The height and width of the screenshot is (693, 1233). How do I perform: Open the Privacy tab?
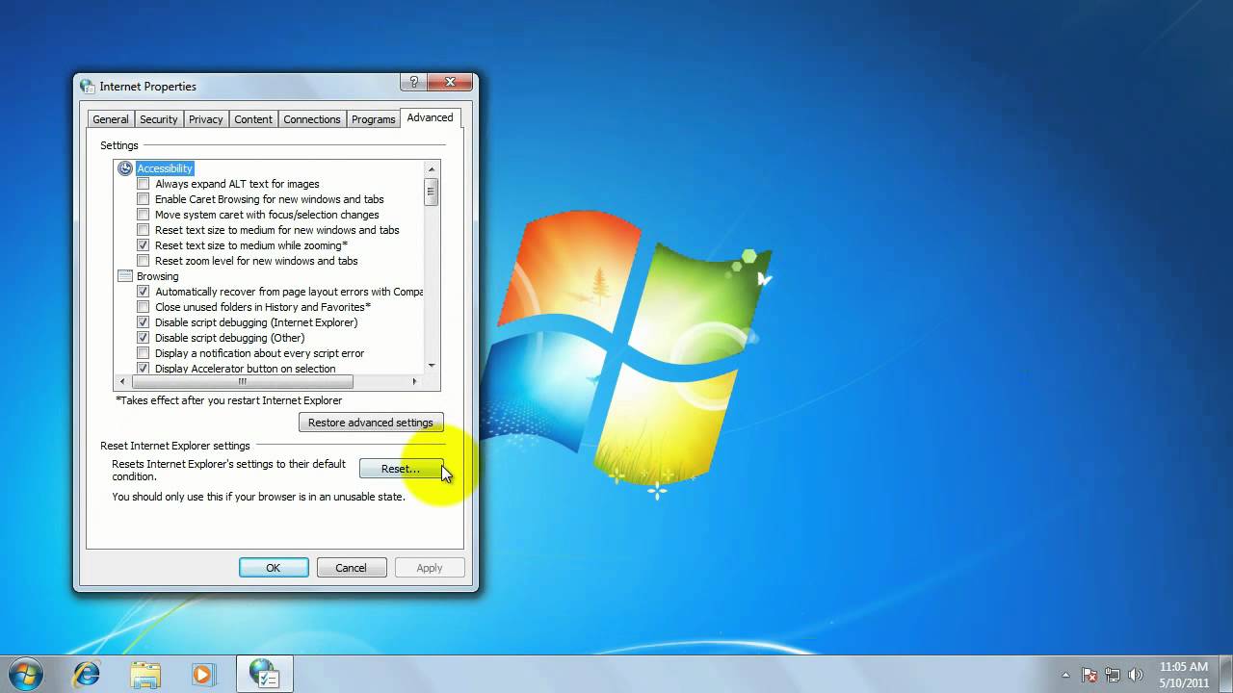tap(205, 119)
